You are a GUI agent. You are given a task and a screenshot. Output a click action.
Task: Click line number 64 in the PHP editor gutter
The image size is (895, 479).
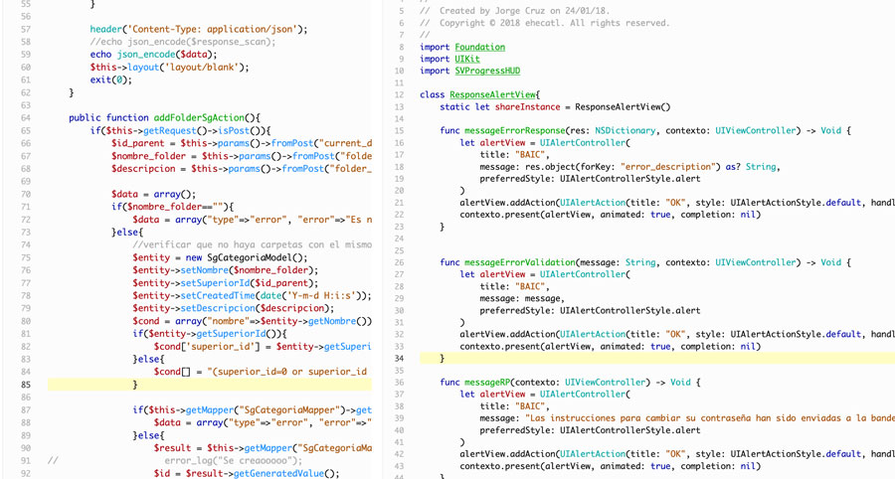tap(25, 118)
